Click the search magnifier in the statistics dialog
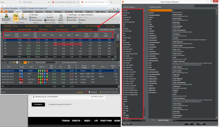 pyautogui.click(x=216, y=6)
